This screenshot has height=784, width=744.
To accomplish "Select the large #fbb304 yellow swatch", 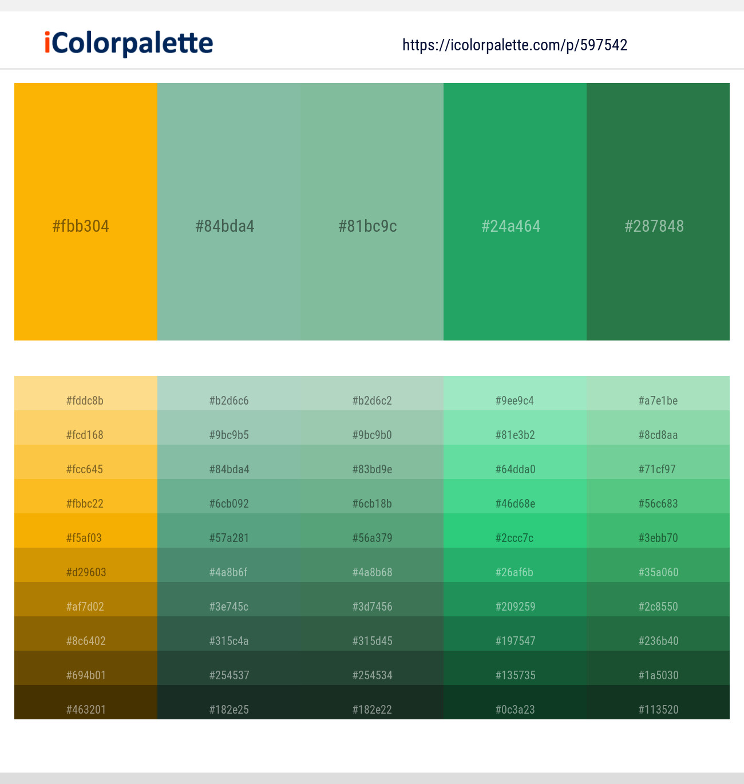I will 86,212.
